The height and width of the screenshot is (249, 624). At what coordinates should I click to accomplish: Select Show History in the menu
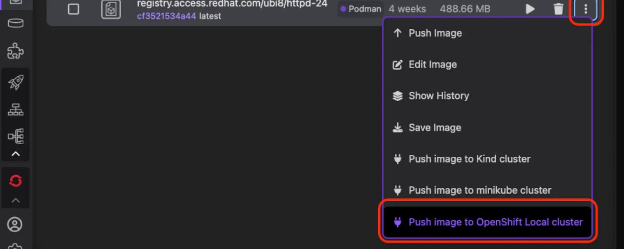[x=439, y=96]
